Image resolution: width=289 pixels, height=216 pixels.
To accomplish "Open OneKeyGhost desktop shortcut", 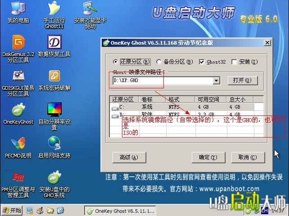I will click(x=18, y=110).
